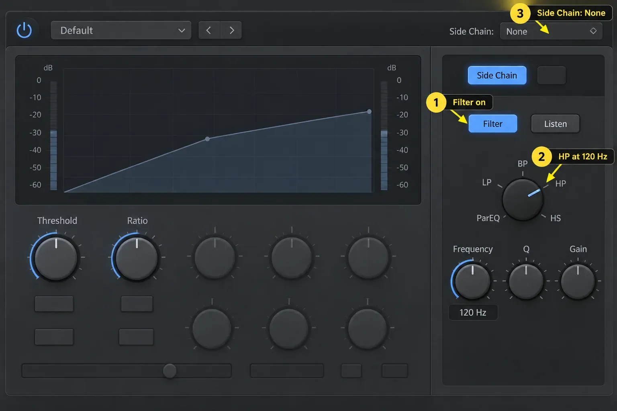The height and width of the screenshot is (411, 617).
Task: Select the HS filter mode label
Action: click(x=556, y=218)
